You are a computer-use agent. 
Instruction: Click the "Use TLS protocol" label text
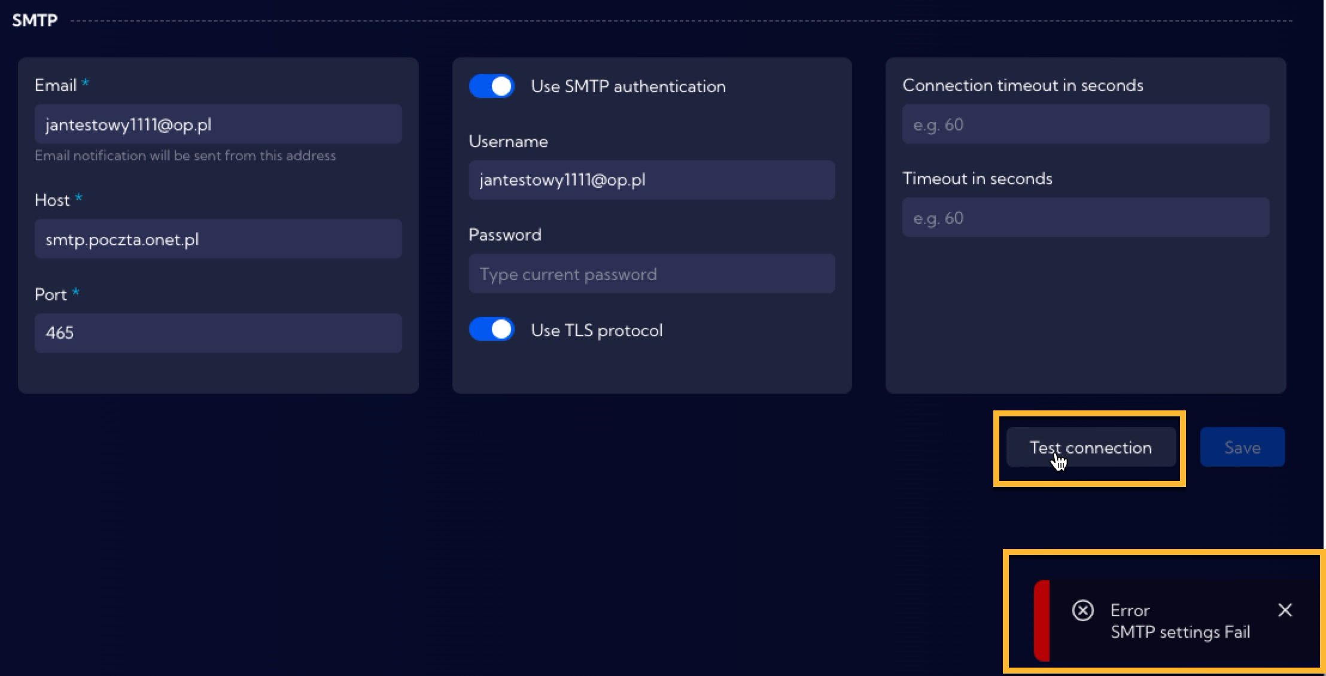pyautogui.click(x=597, y=330)
